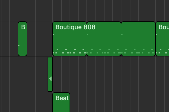
Task: Click the high note at start of first Boutique 808 region
Action: 53,34
